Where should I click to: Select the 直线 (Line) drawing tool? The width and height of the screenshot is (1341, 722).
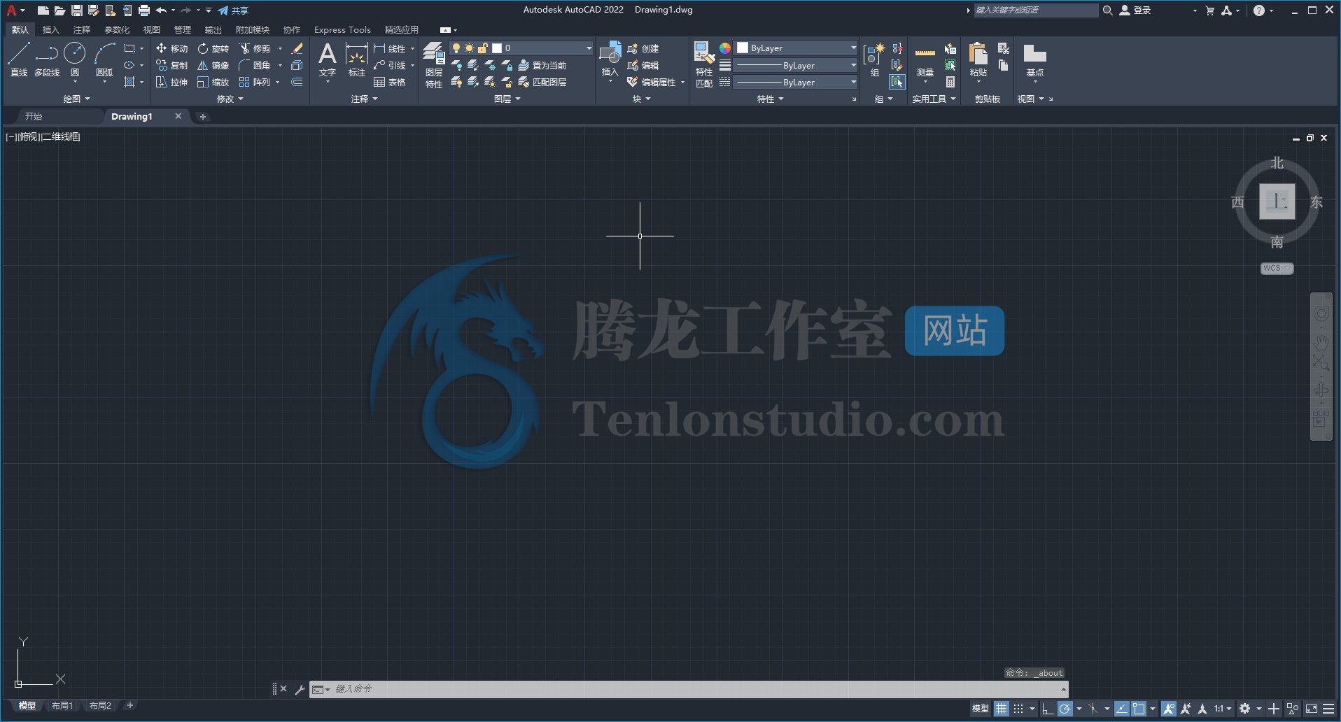pyautogui.click(x=19, y=59)
